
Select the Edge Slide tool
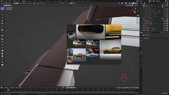[x=2, y=59]
